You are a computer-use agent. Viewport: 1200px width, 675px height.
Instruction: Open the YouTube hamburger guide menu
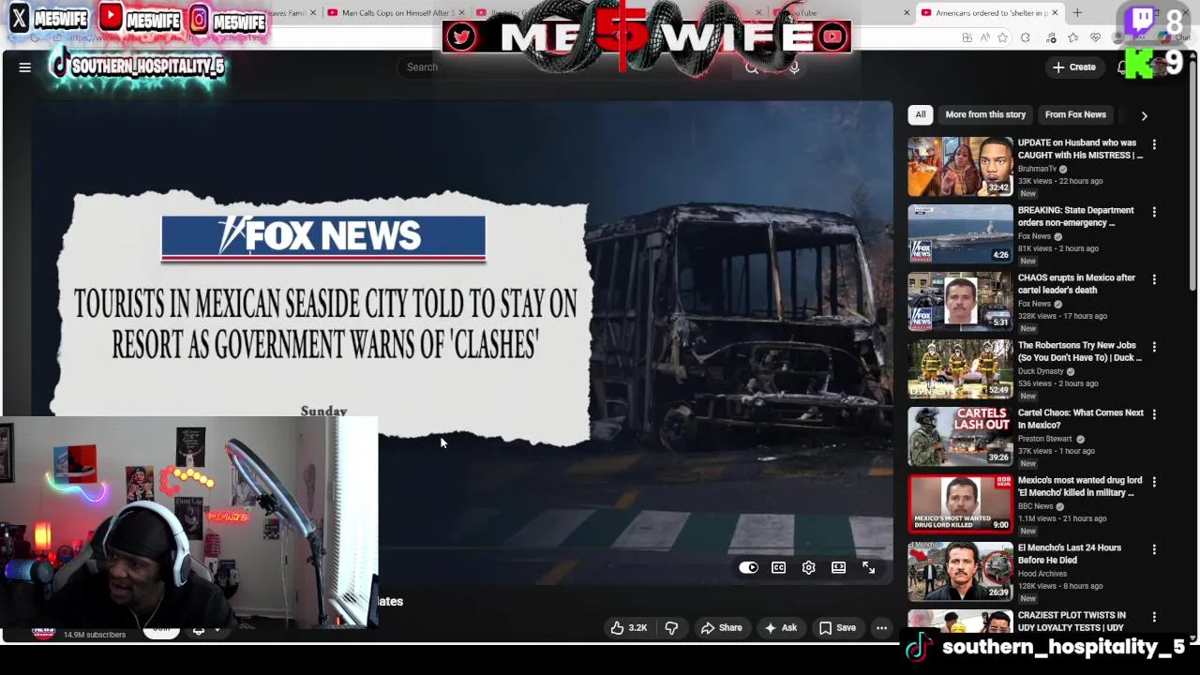(x=25, y=67)
